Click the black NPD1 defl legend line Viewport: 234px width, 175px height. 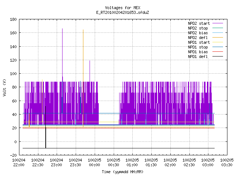pos(218,57)
